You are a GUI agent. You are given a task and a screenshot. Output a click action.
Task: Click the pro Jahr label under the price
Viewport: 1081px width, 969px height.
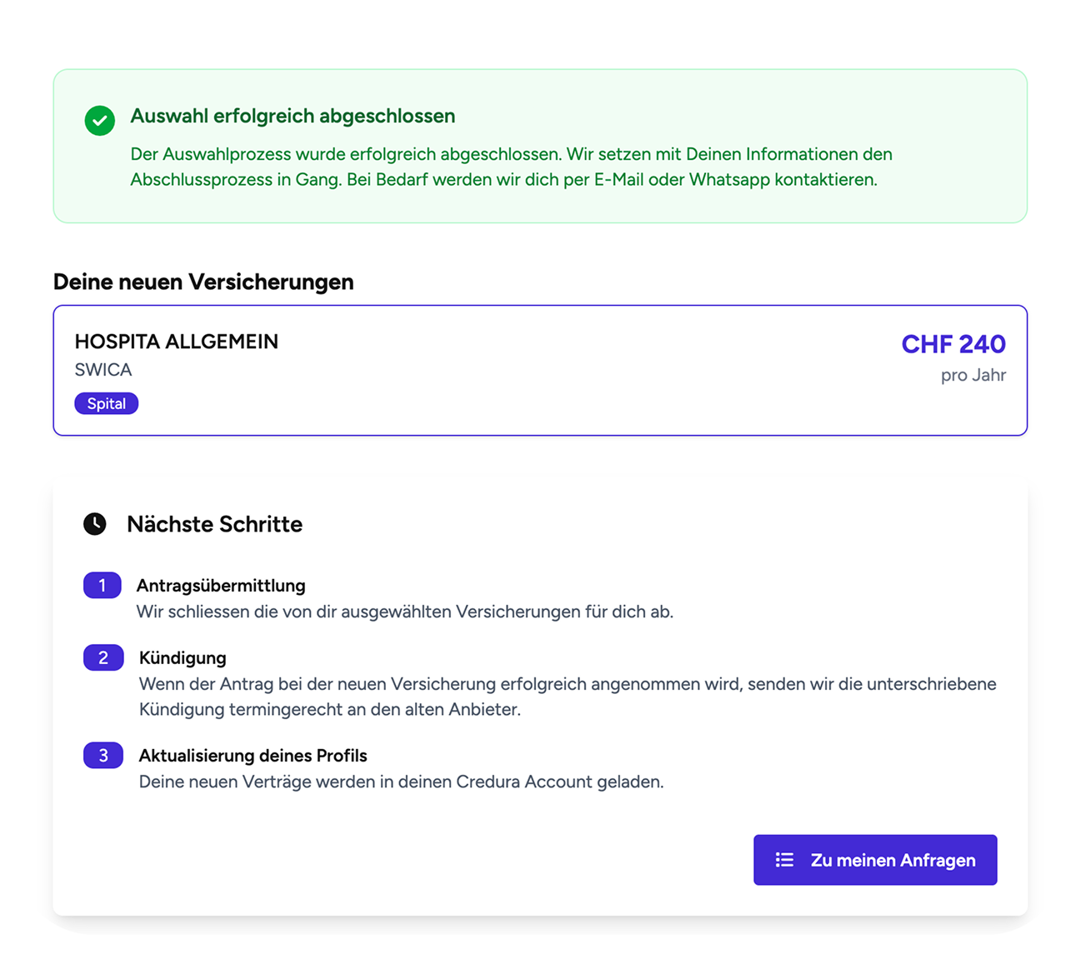[972, 375]
